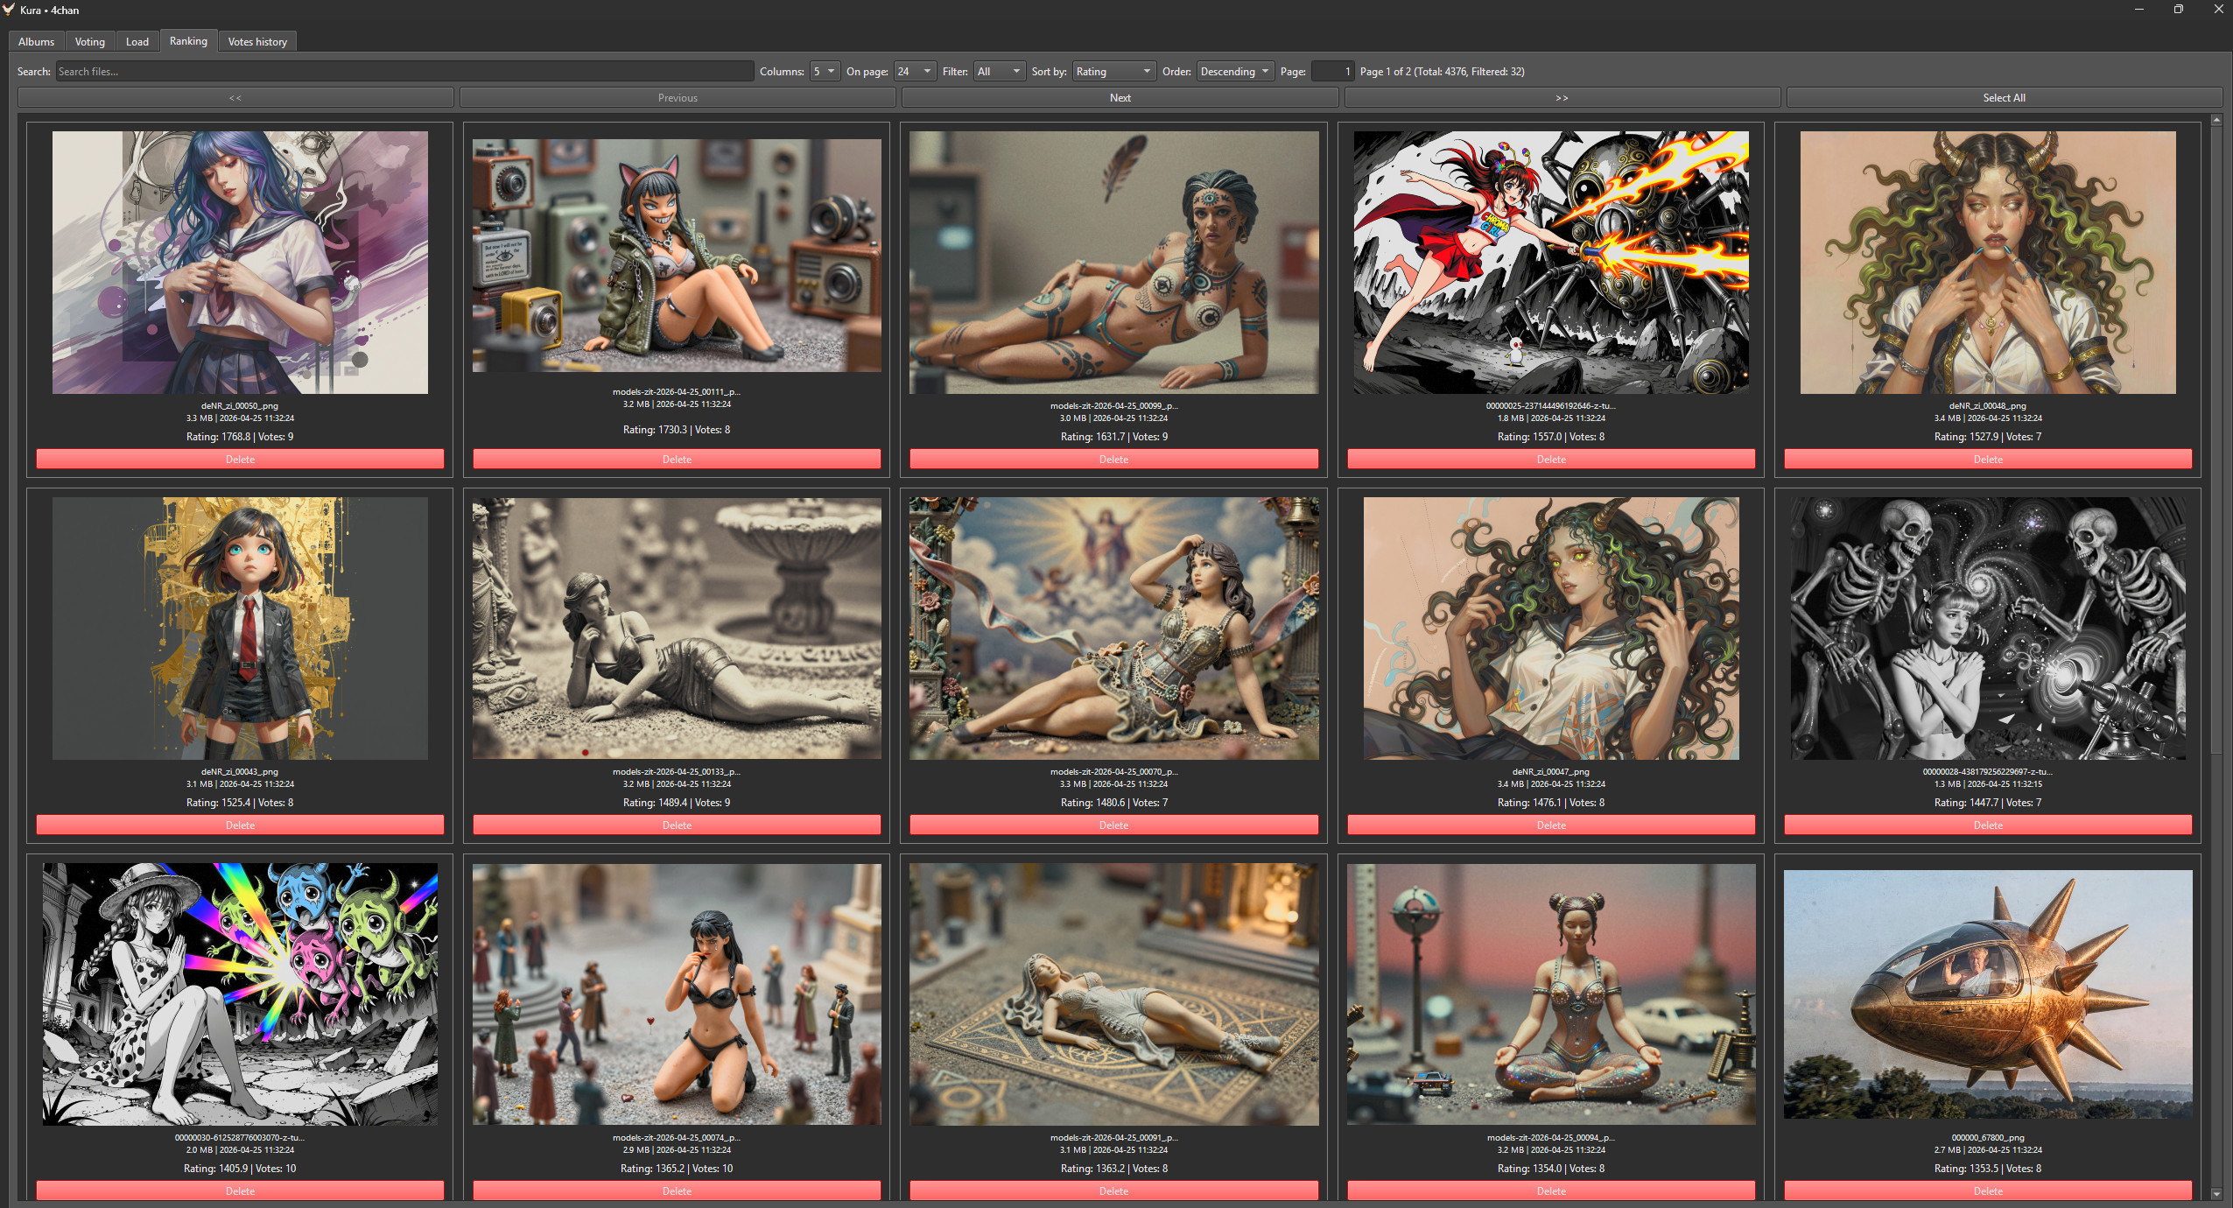Viewport: 2233px width, 1208px height.
Task: Click the Page number input field
Action: click(x=1331, y=72)
